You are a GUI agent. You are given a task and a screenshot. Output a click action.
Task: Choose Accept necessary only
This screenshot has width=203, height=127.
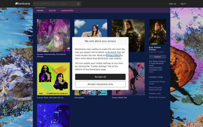[100, 84]
